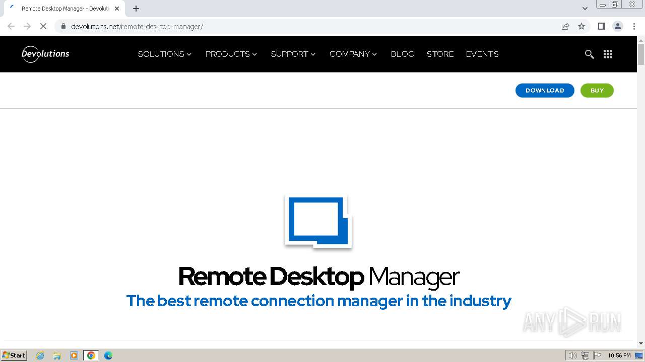
Task: Expand the SOLUTIONS menu
Action: tap(165, 54)
